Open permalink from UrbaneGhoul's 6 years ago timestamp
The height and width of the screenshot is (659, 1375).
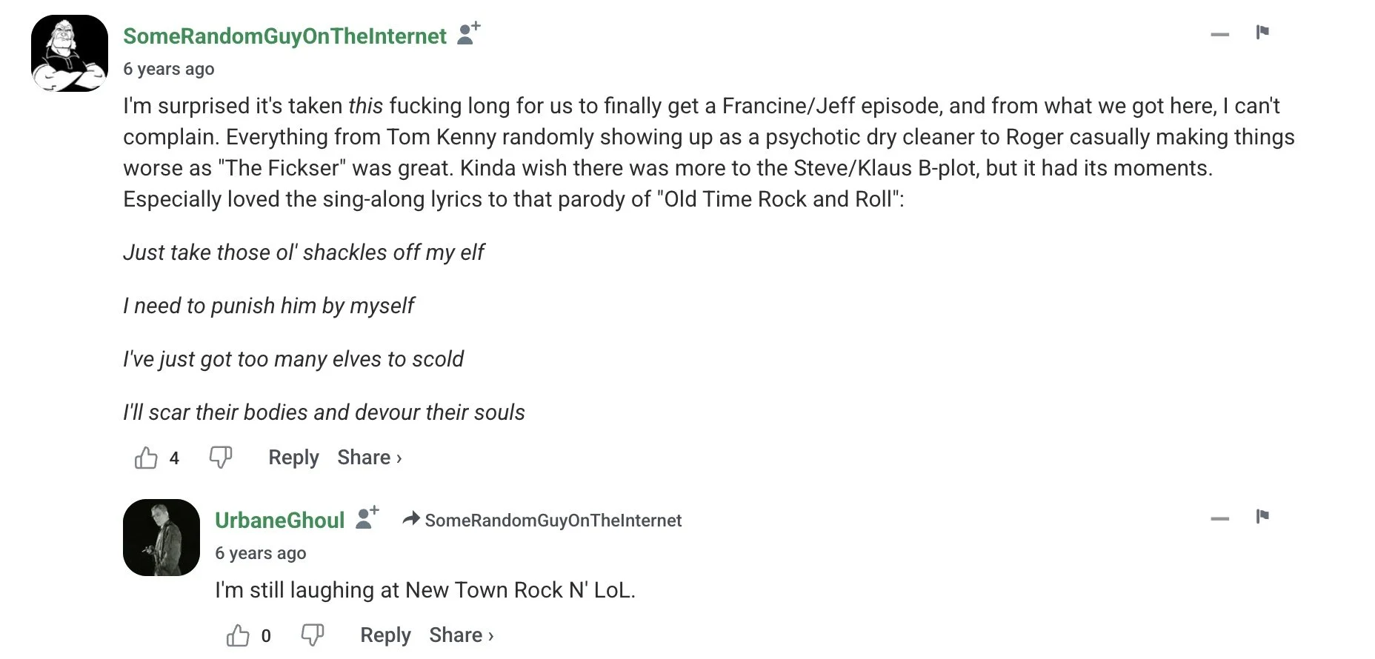pyautogui.click(x=260, y=553)
